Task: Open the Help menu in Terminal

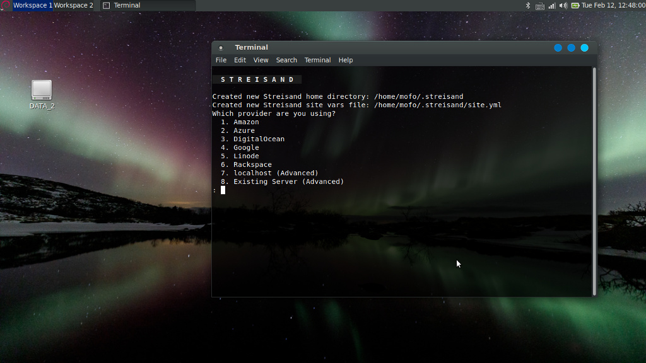Action: (x=346, y=60)
